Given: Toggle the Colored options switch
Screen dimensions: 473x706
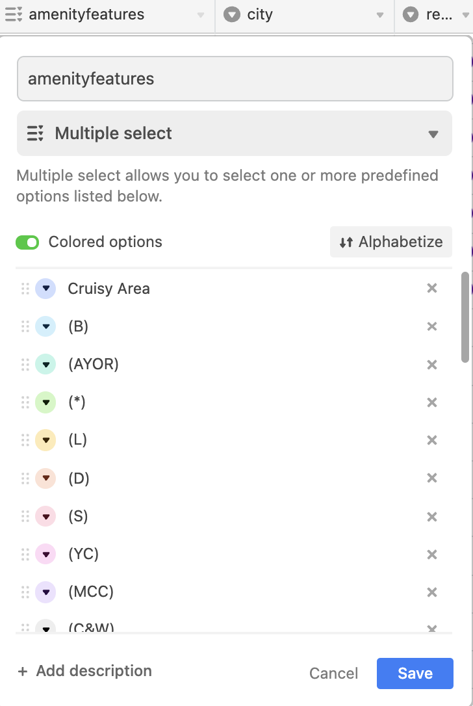Looking at the screenshot, I should click(27, 242).
